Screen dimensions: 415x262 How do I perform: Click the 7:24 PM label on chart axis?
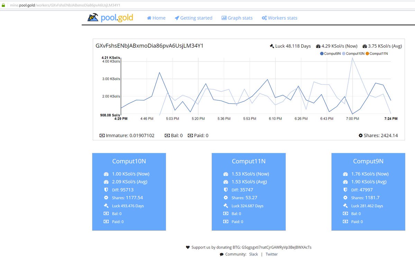tap(391, 119)
